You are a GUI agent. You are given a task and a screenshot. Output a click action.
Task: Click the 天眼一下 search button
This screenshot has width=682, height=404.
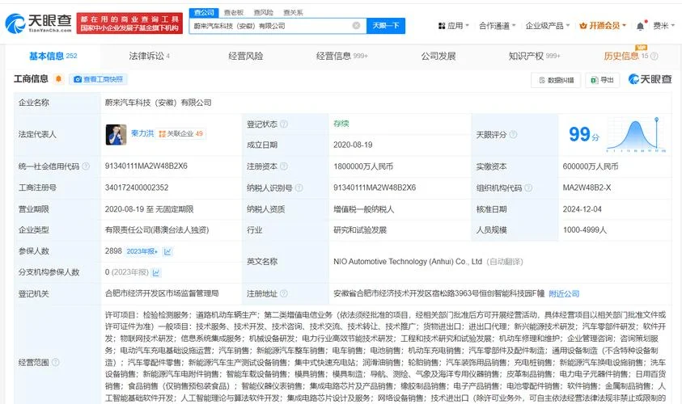(x=386, y=26)
